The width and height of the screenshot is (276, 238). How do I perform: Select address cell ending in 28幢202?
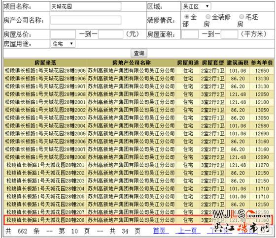pyautogui.click(x=45, y=173)
